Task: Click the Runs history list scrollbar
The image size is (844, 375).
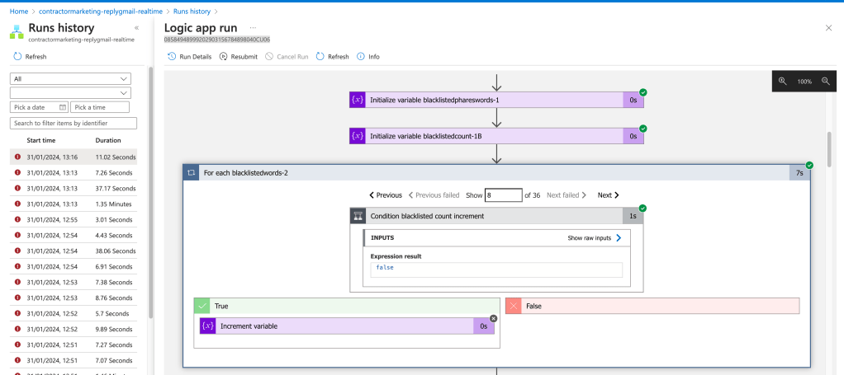Action: pos(150,192)
